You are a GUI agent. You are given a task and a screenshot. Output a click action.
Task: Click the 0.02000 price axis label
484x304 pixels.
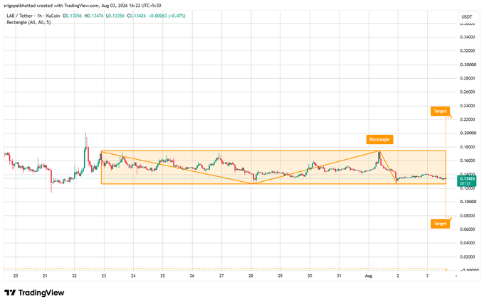pyautogui.click(x=468, y=256)
